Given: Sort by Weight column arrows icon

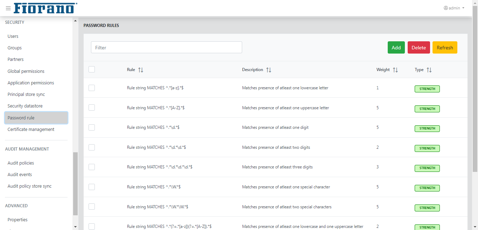Looking at the screenshot, I should click(x=395, y=70).
